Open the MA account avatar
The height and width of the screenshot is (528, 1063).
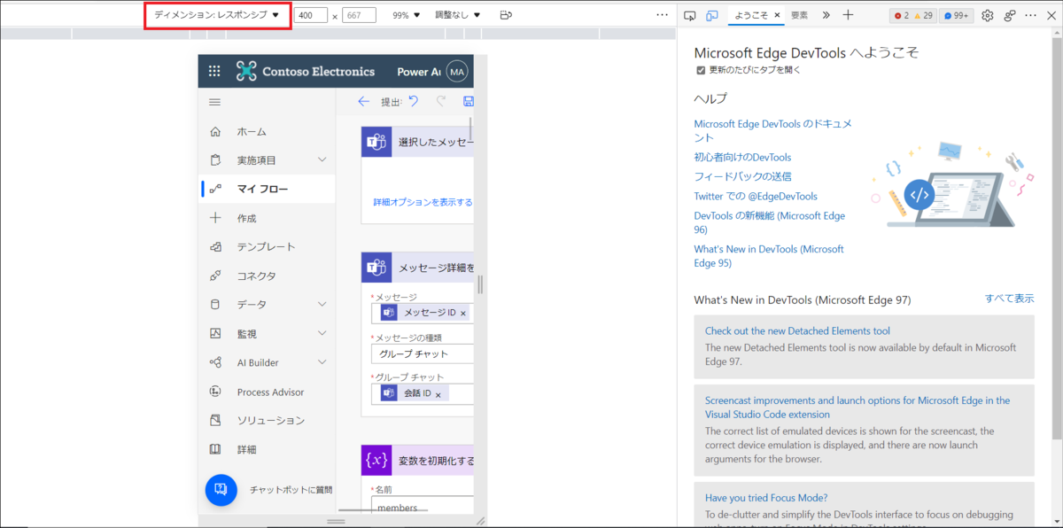pyautogui.click(x=457, y=72)
